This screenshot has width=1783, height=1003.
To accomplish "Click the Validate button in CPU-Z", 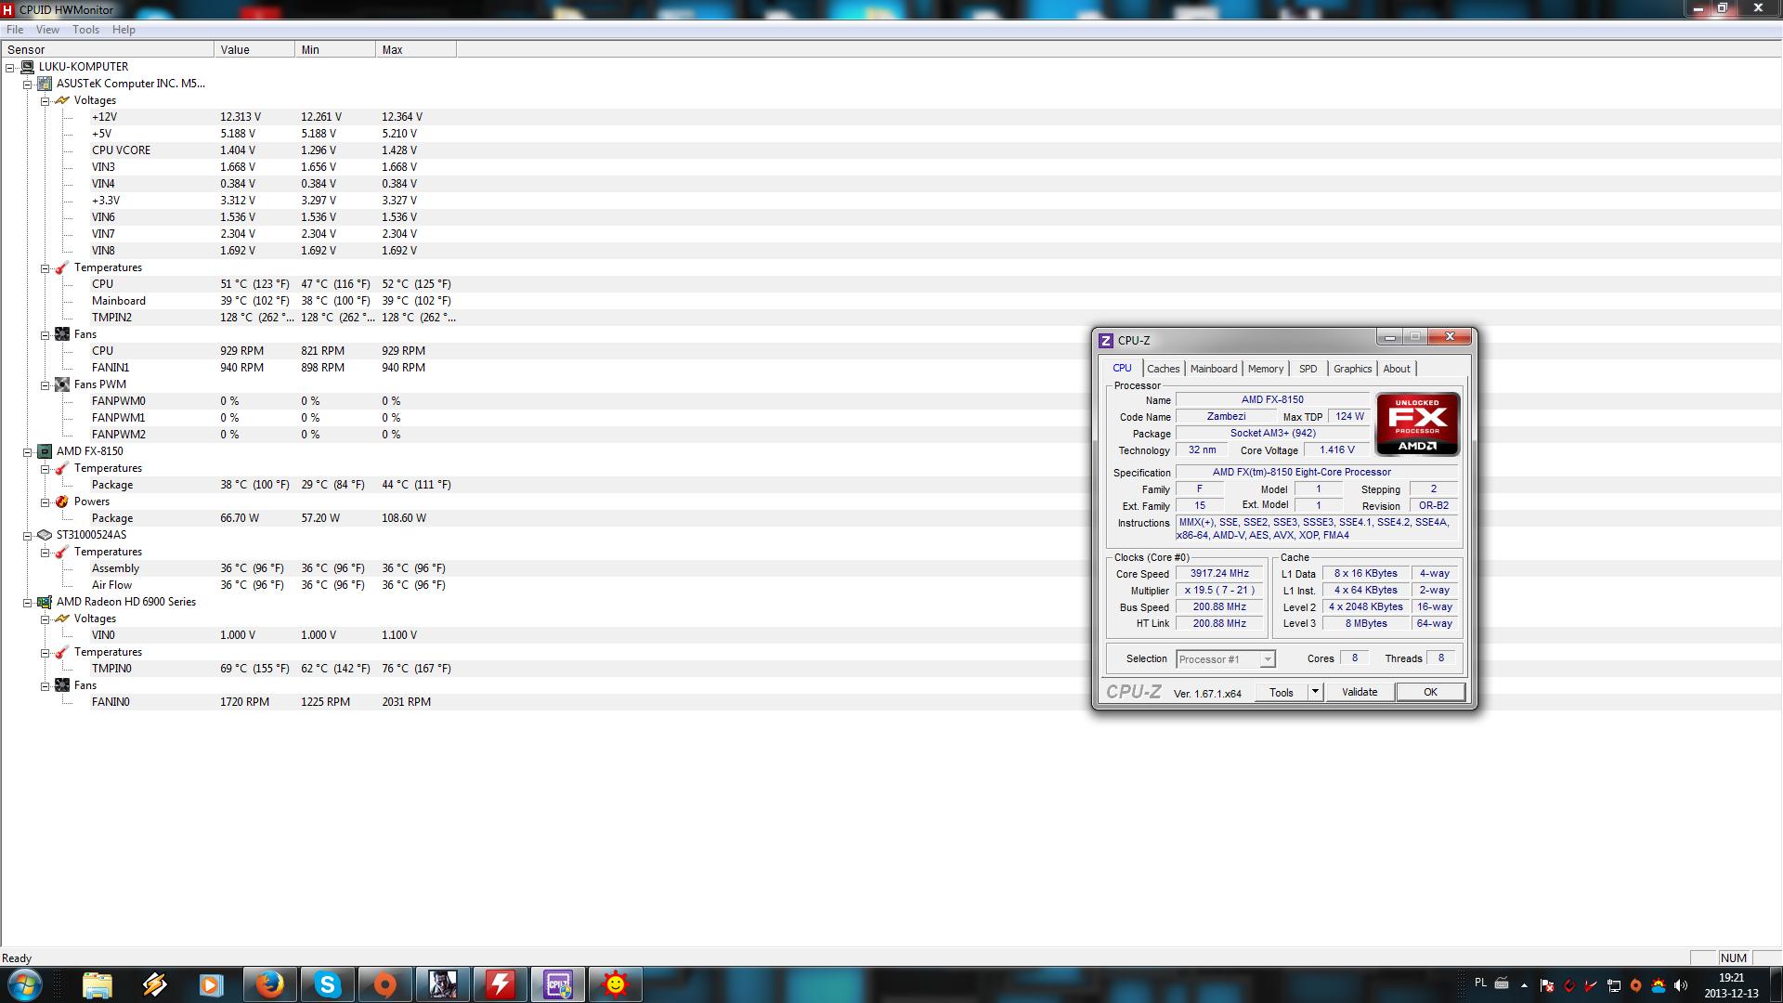I will (x=1359, y=692).
